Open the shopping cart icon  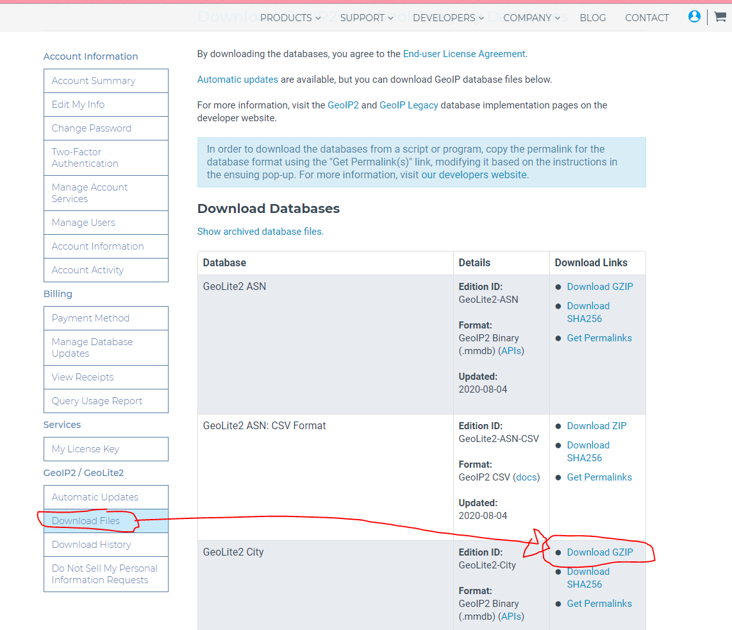pos(720,17)
